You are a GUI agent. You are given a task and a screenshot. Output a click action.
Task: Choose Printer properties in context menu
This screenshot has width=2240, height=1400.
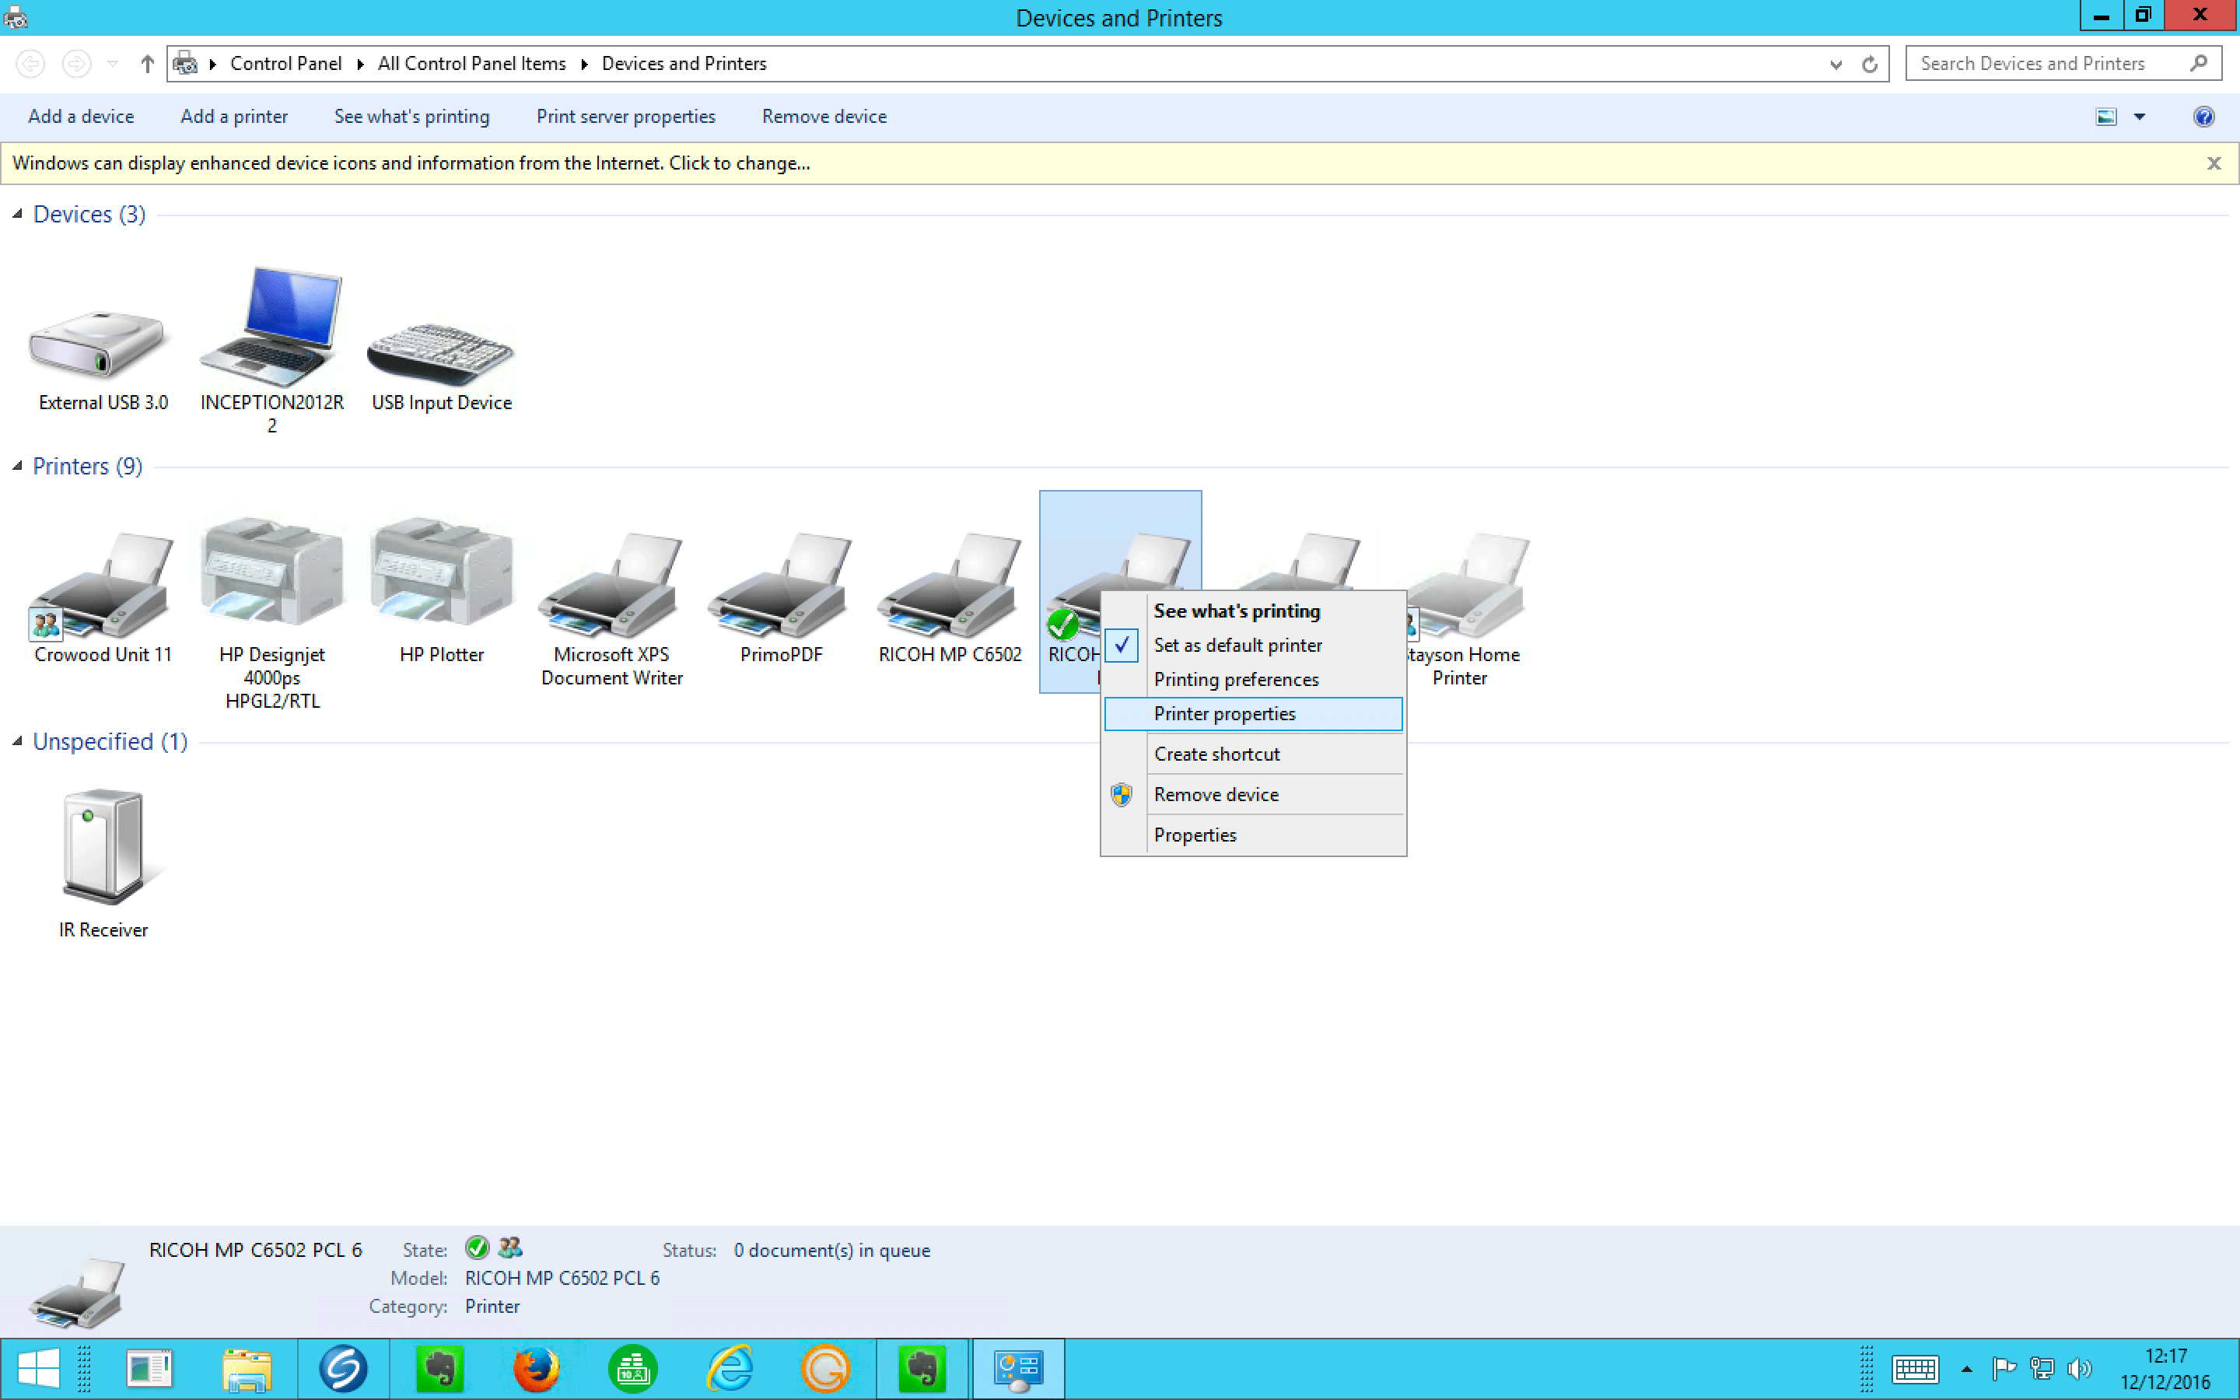tap(1255, 714)
